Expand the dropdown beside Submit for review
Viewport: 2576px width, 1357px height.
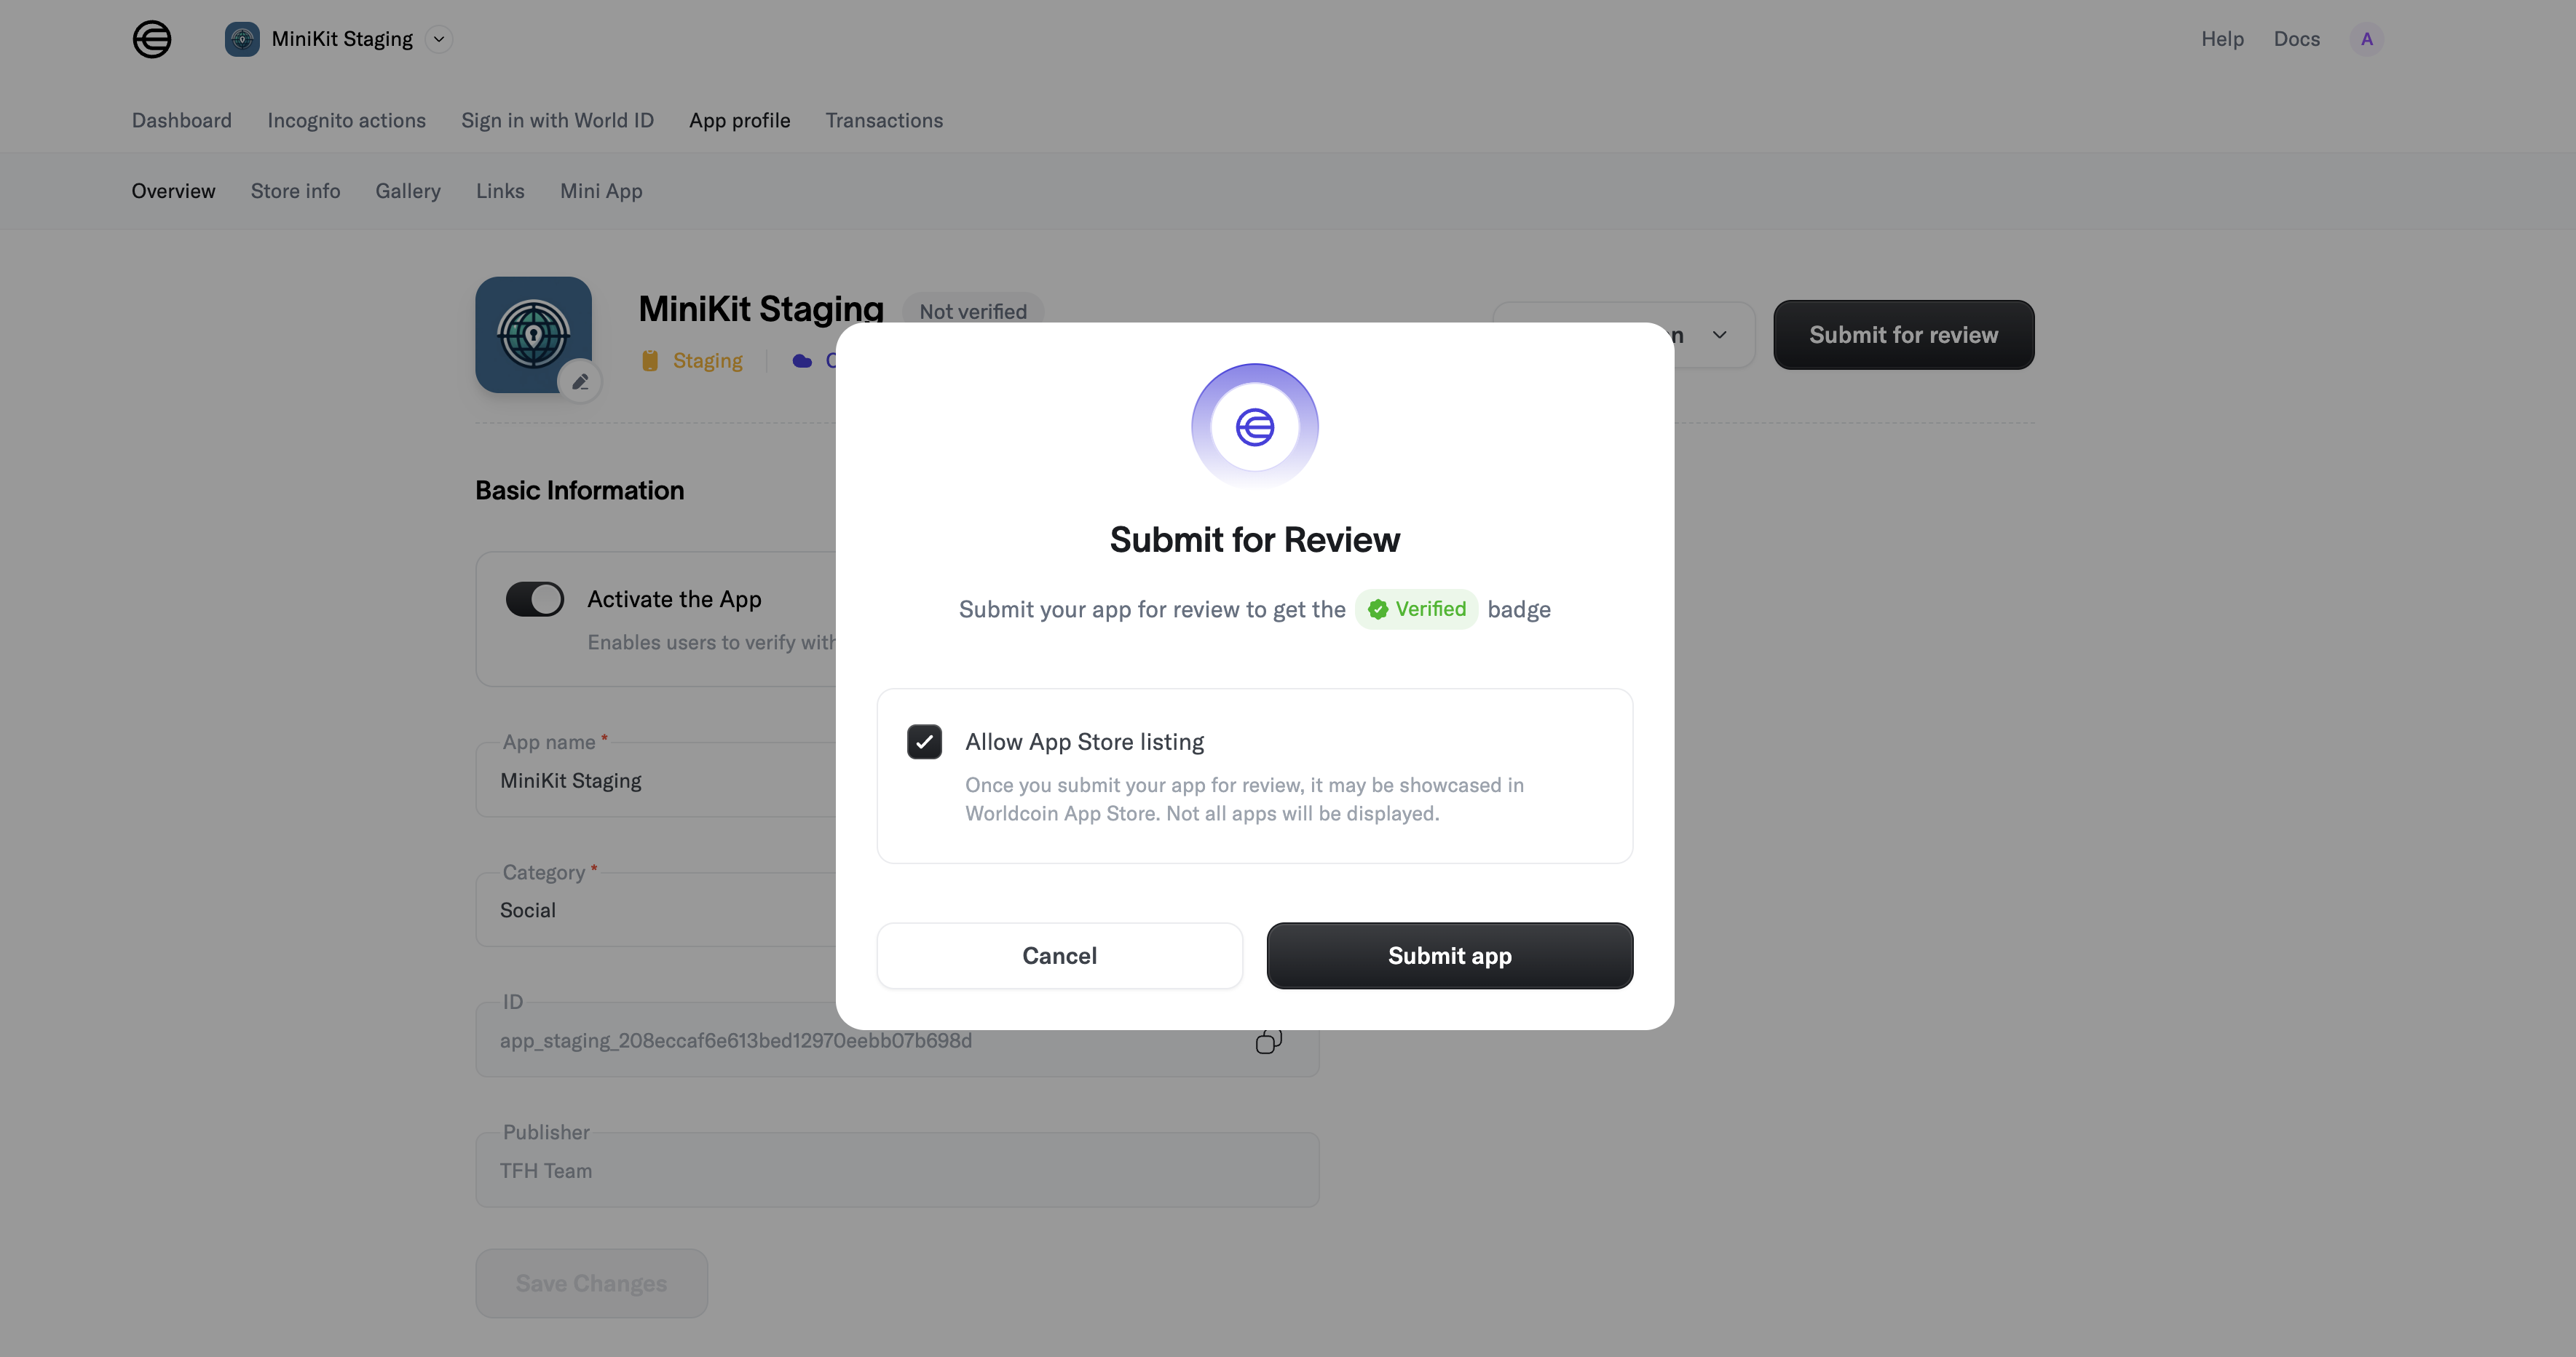(x=1720, y=335)
